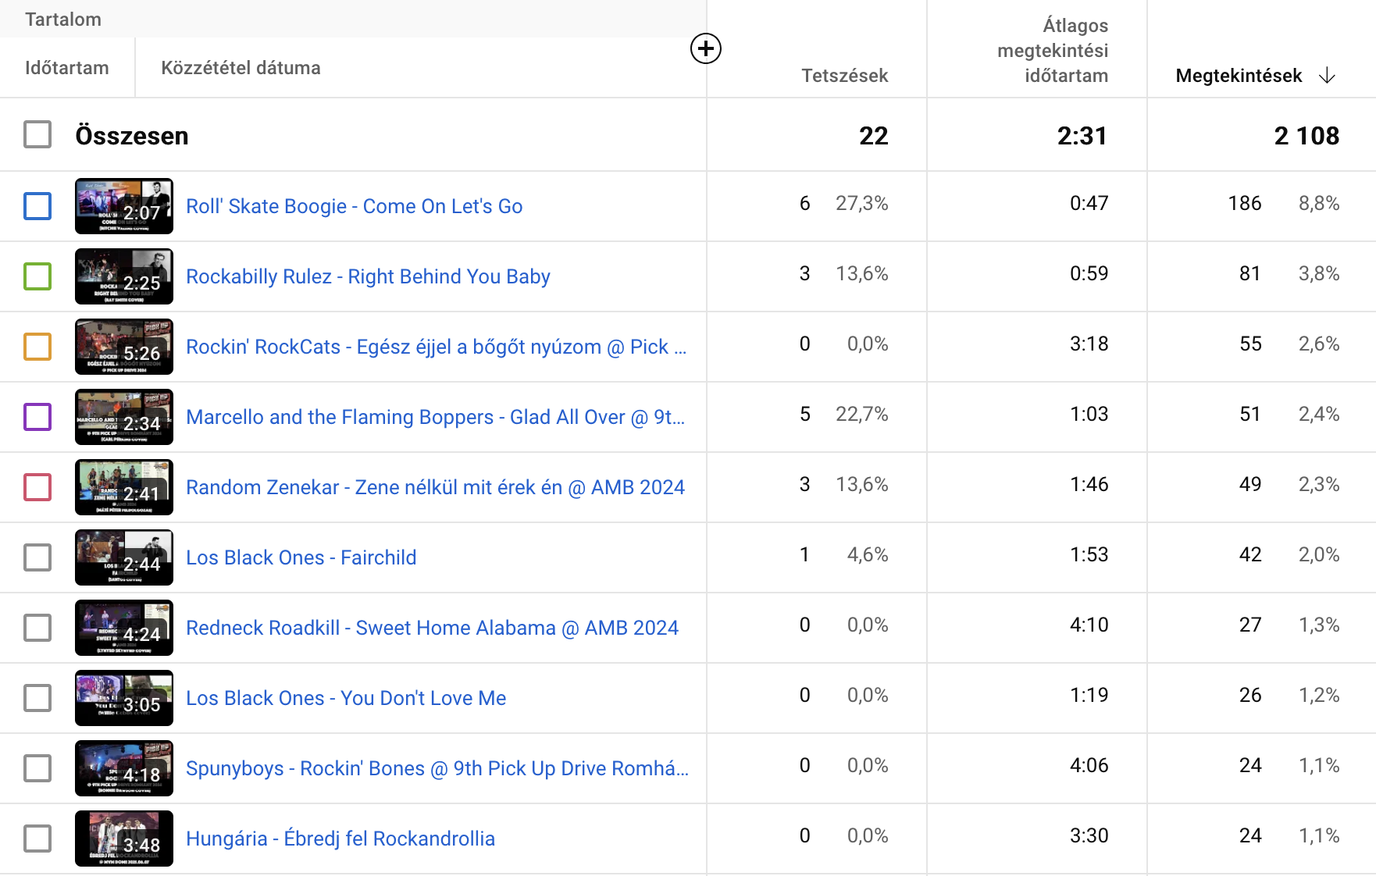
Task: Sort by Átlagos megtekintési időtartam header
Action: click(1053, 51)
